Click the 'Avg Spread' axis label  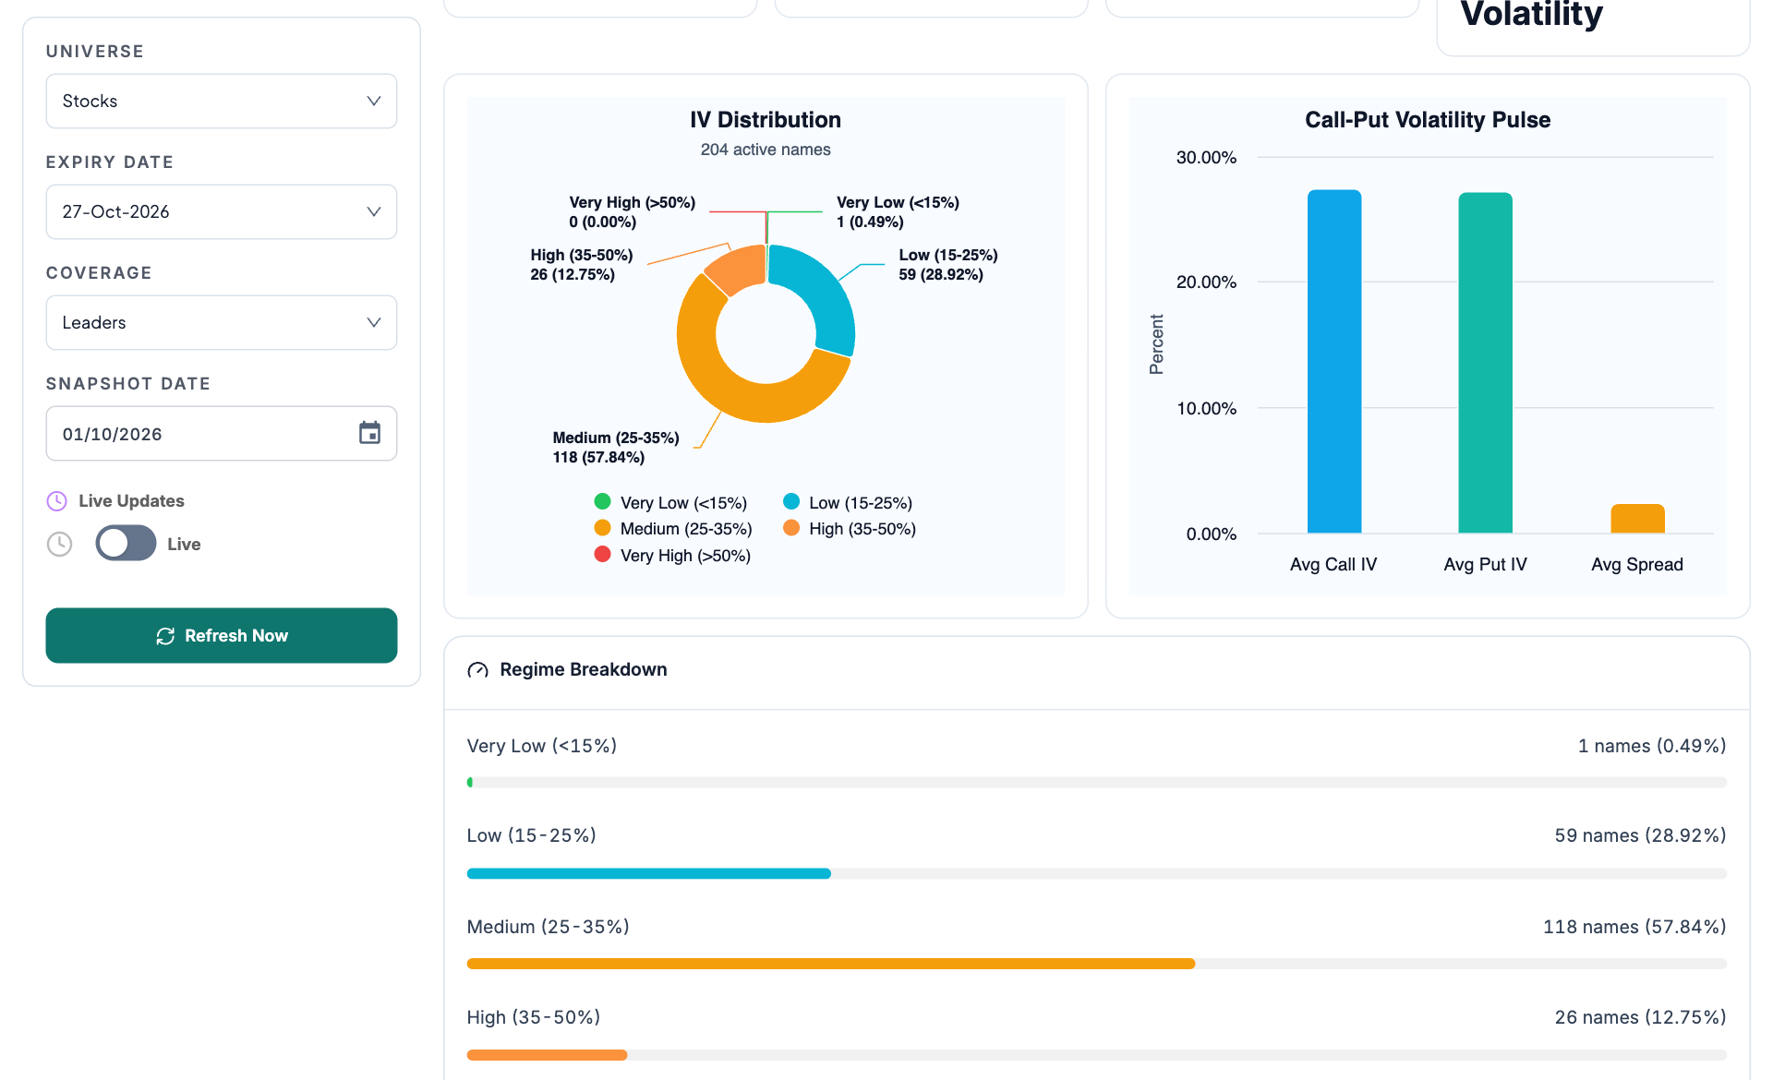(x=1637, y=564)
